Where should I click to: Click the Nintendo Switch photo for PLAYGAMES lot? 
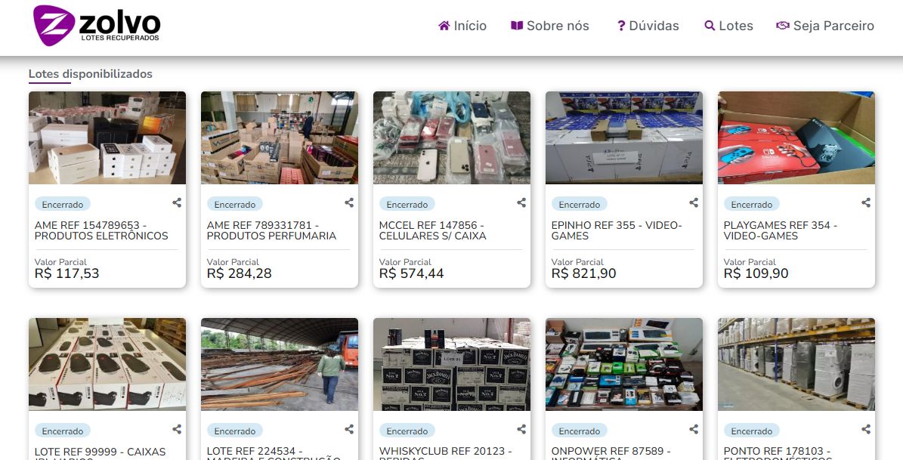(x=796, y=137)
